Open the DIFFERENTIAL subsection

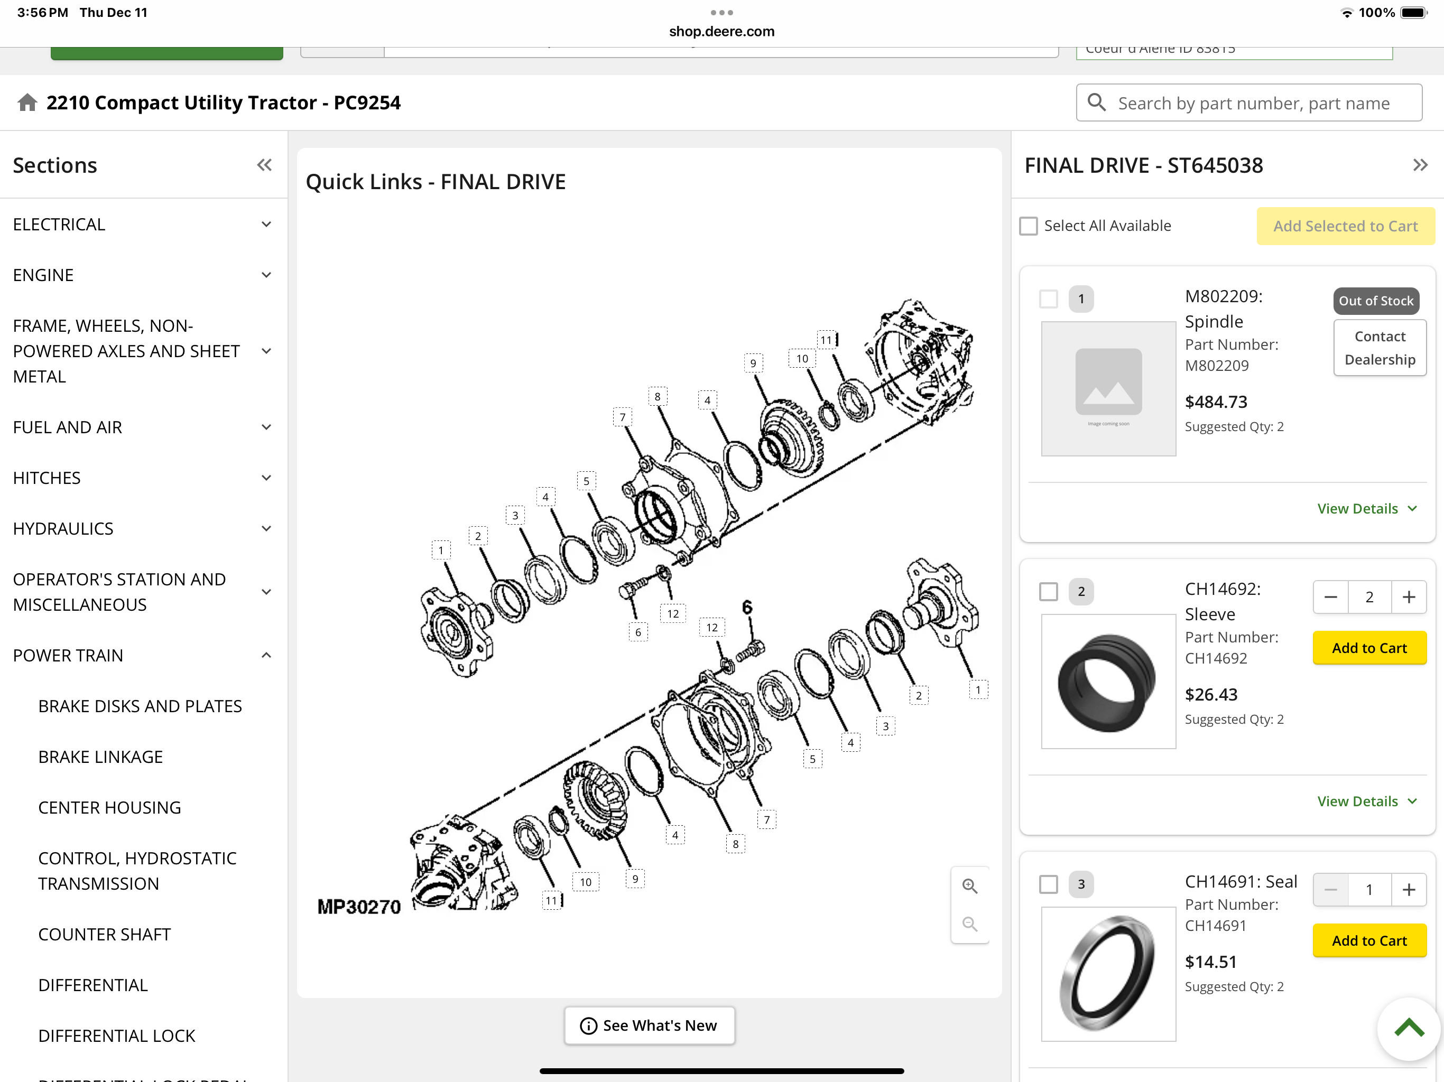92,985
